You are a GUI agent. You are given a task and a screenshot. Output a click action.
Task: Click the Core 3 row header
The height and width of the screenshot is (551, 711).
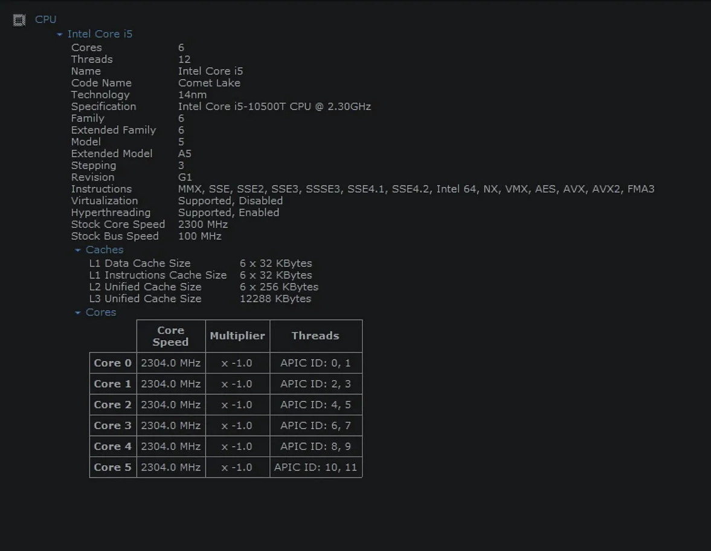pos(113,426)
